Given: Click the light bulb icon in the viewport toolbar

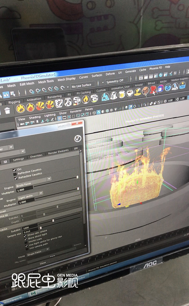Looking at the screenshot, I should [x=116, y=109].
